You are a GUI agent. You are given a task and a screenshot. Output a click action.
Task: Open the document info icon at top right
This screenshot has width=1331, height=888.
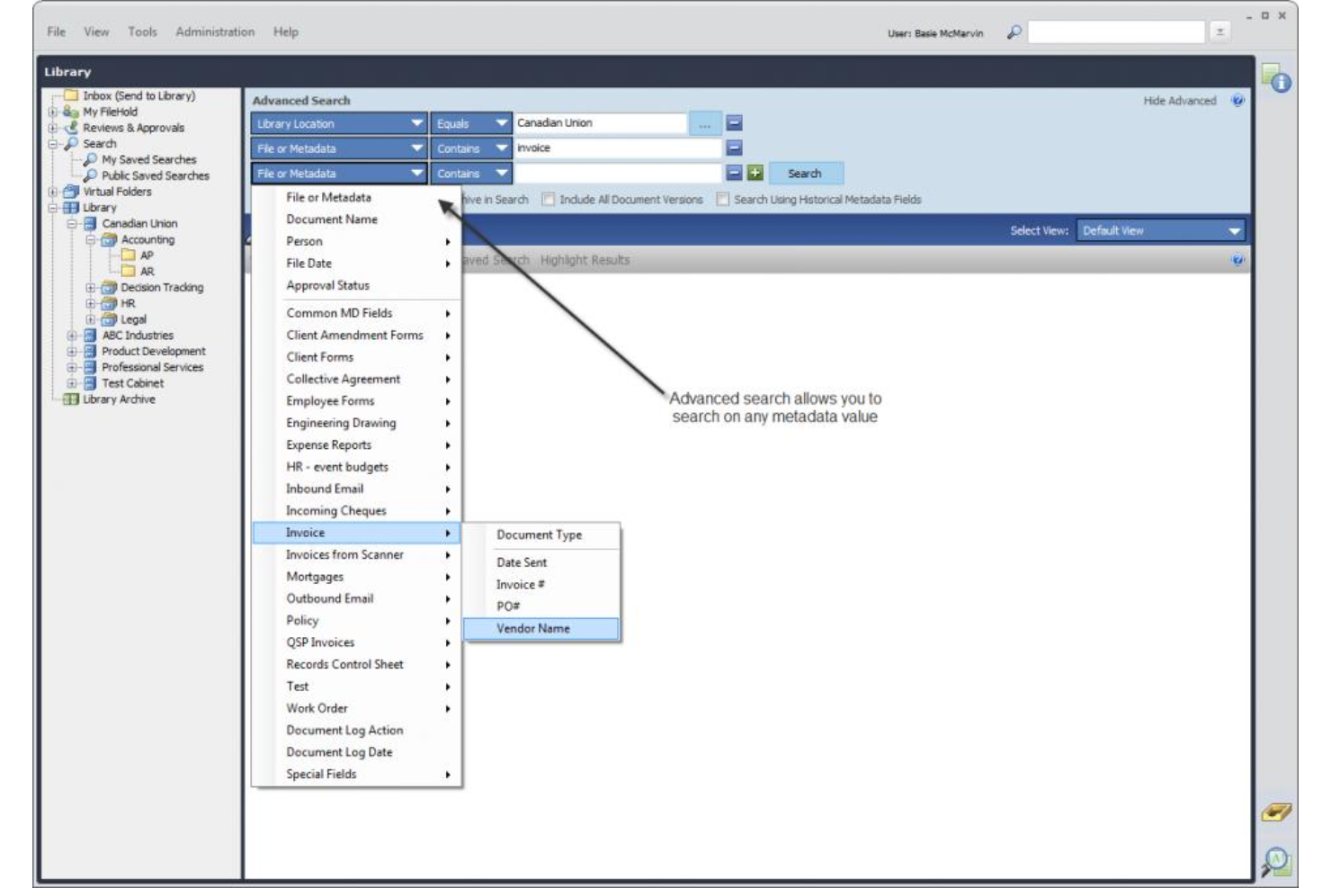coord(1276,79)
